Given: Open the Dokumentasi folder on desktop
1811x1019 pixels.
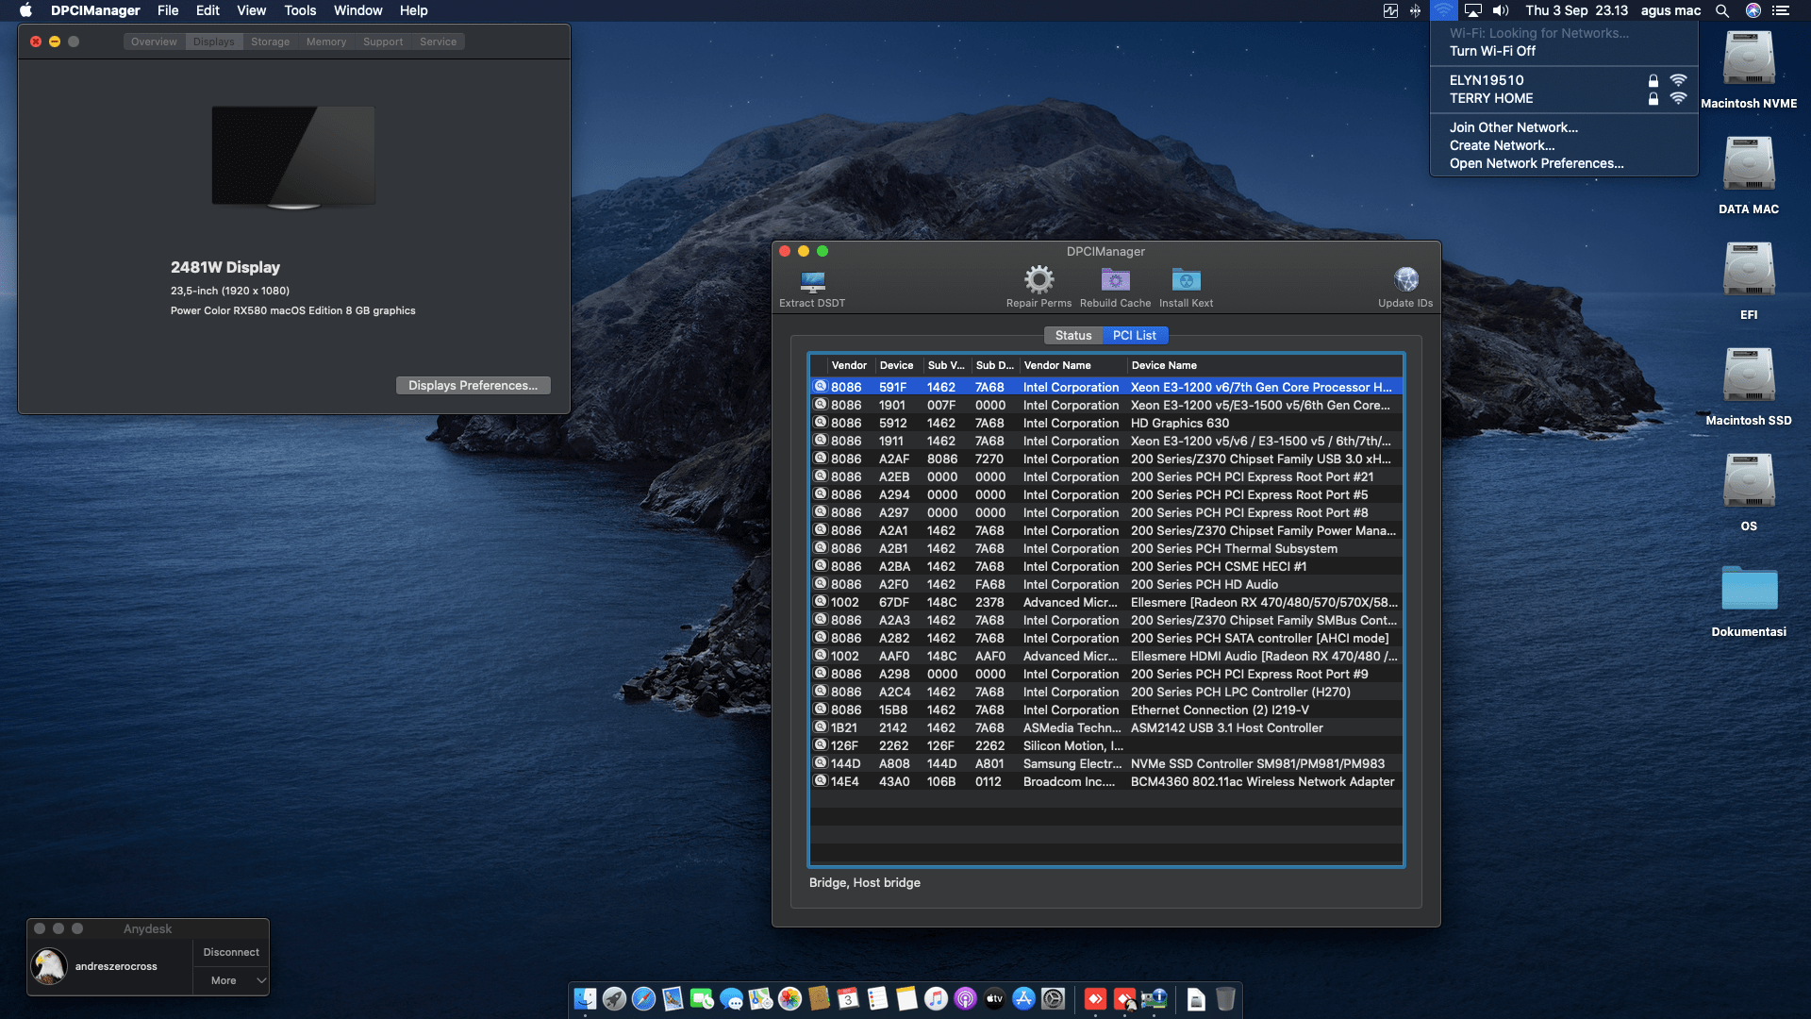Looking at the screenshot, I should point(1748,590).
